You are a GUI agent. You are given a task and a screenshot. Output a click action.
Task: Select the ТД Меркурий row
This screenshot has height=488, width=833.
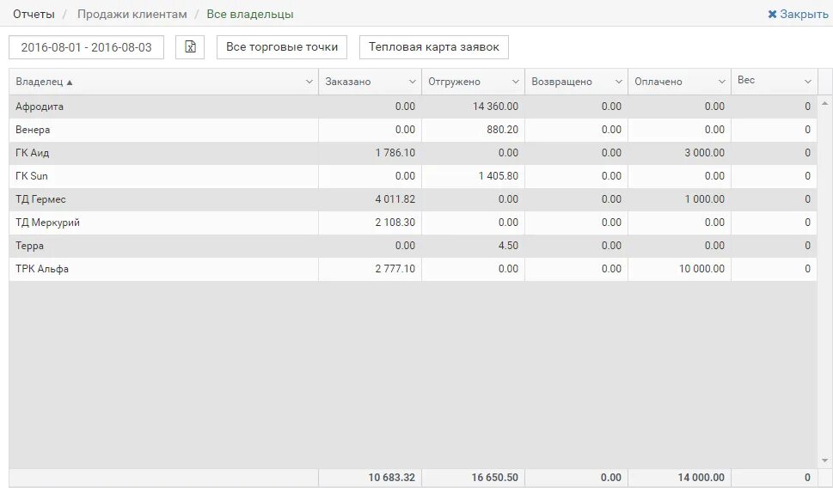[413, 223]
